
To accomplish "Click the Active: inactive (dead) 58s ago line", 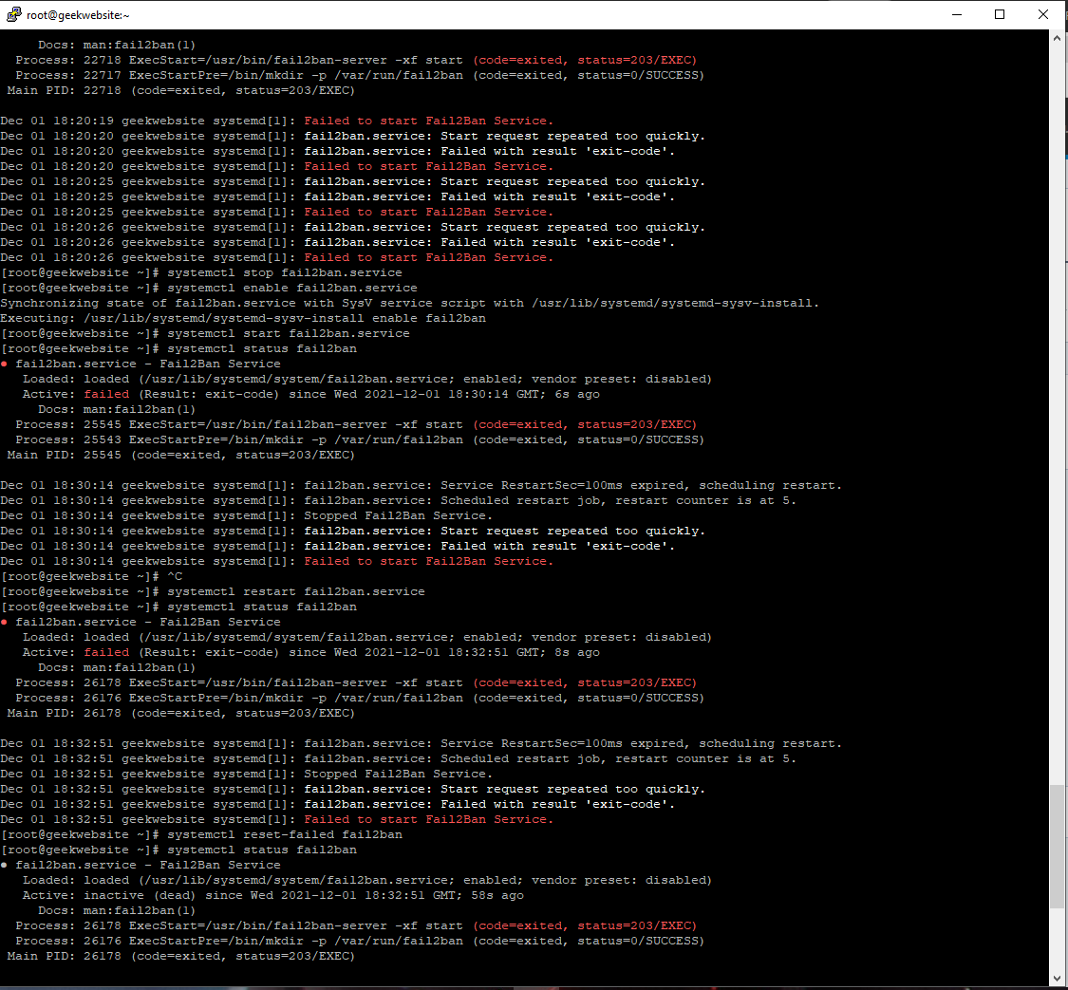I will (273, 895).
